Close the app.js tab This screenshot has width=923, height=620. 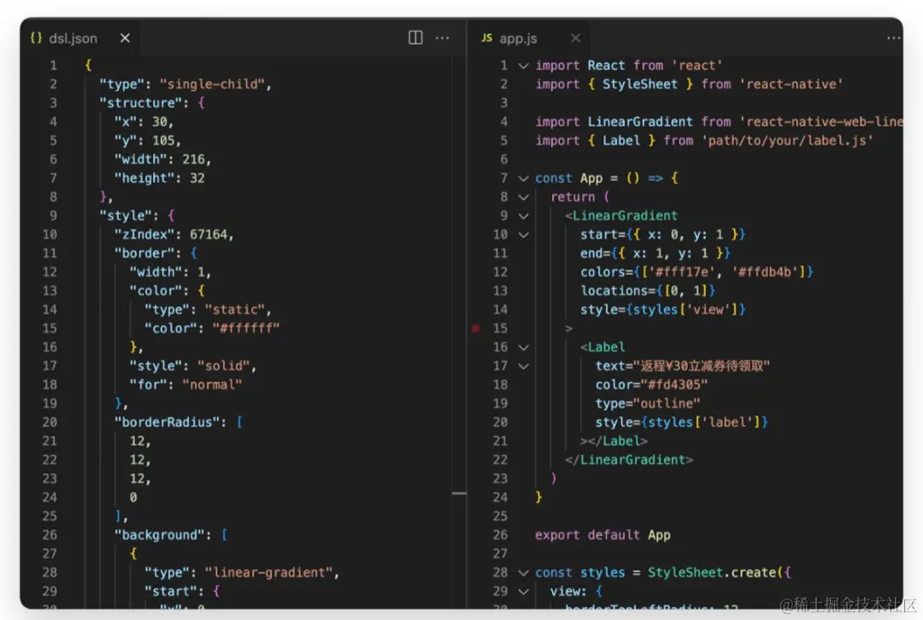tap(576, 38)
